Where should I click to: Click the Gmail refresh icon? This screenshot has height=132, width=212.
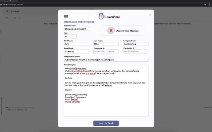[15, 18]
